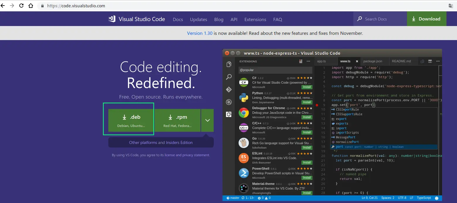457x203 pixels.
Task: Click the Python extension logo icon
Action: coord(244,98)
